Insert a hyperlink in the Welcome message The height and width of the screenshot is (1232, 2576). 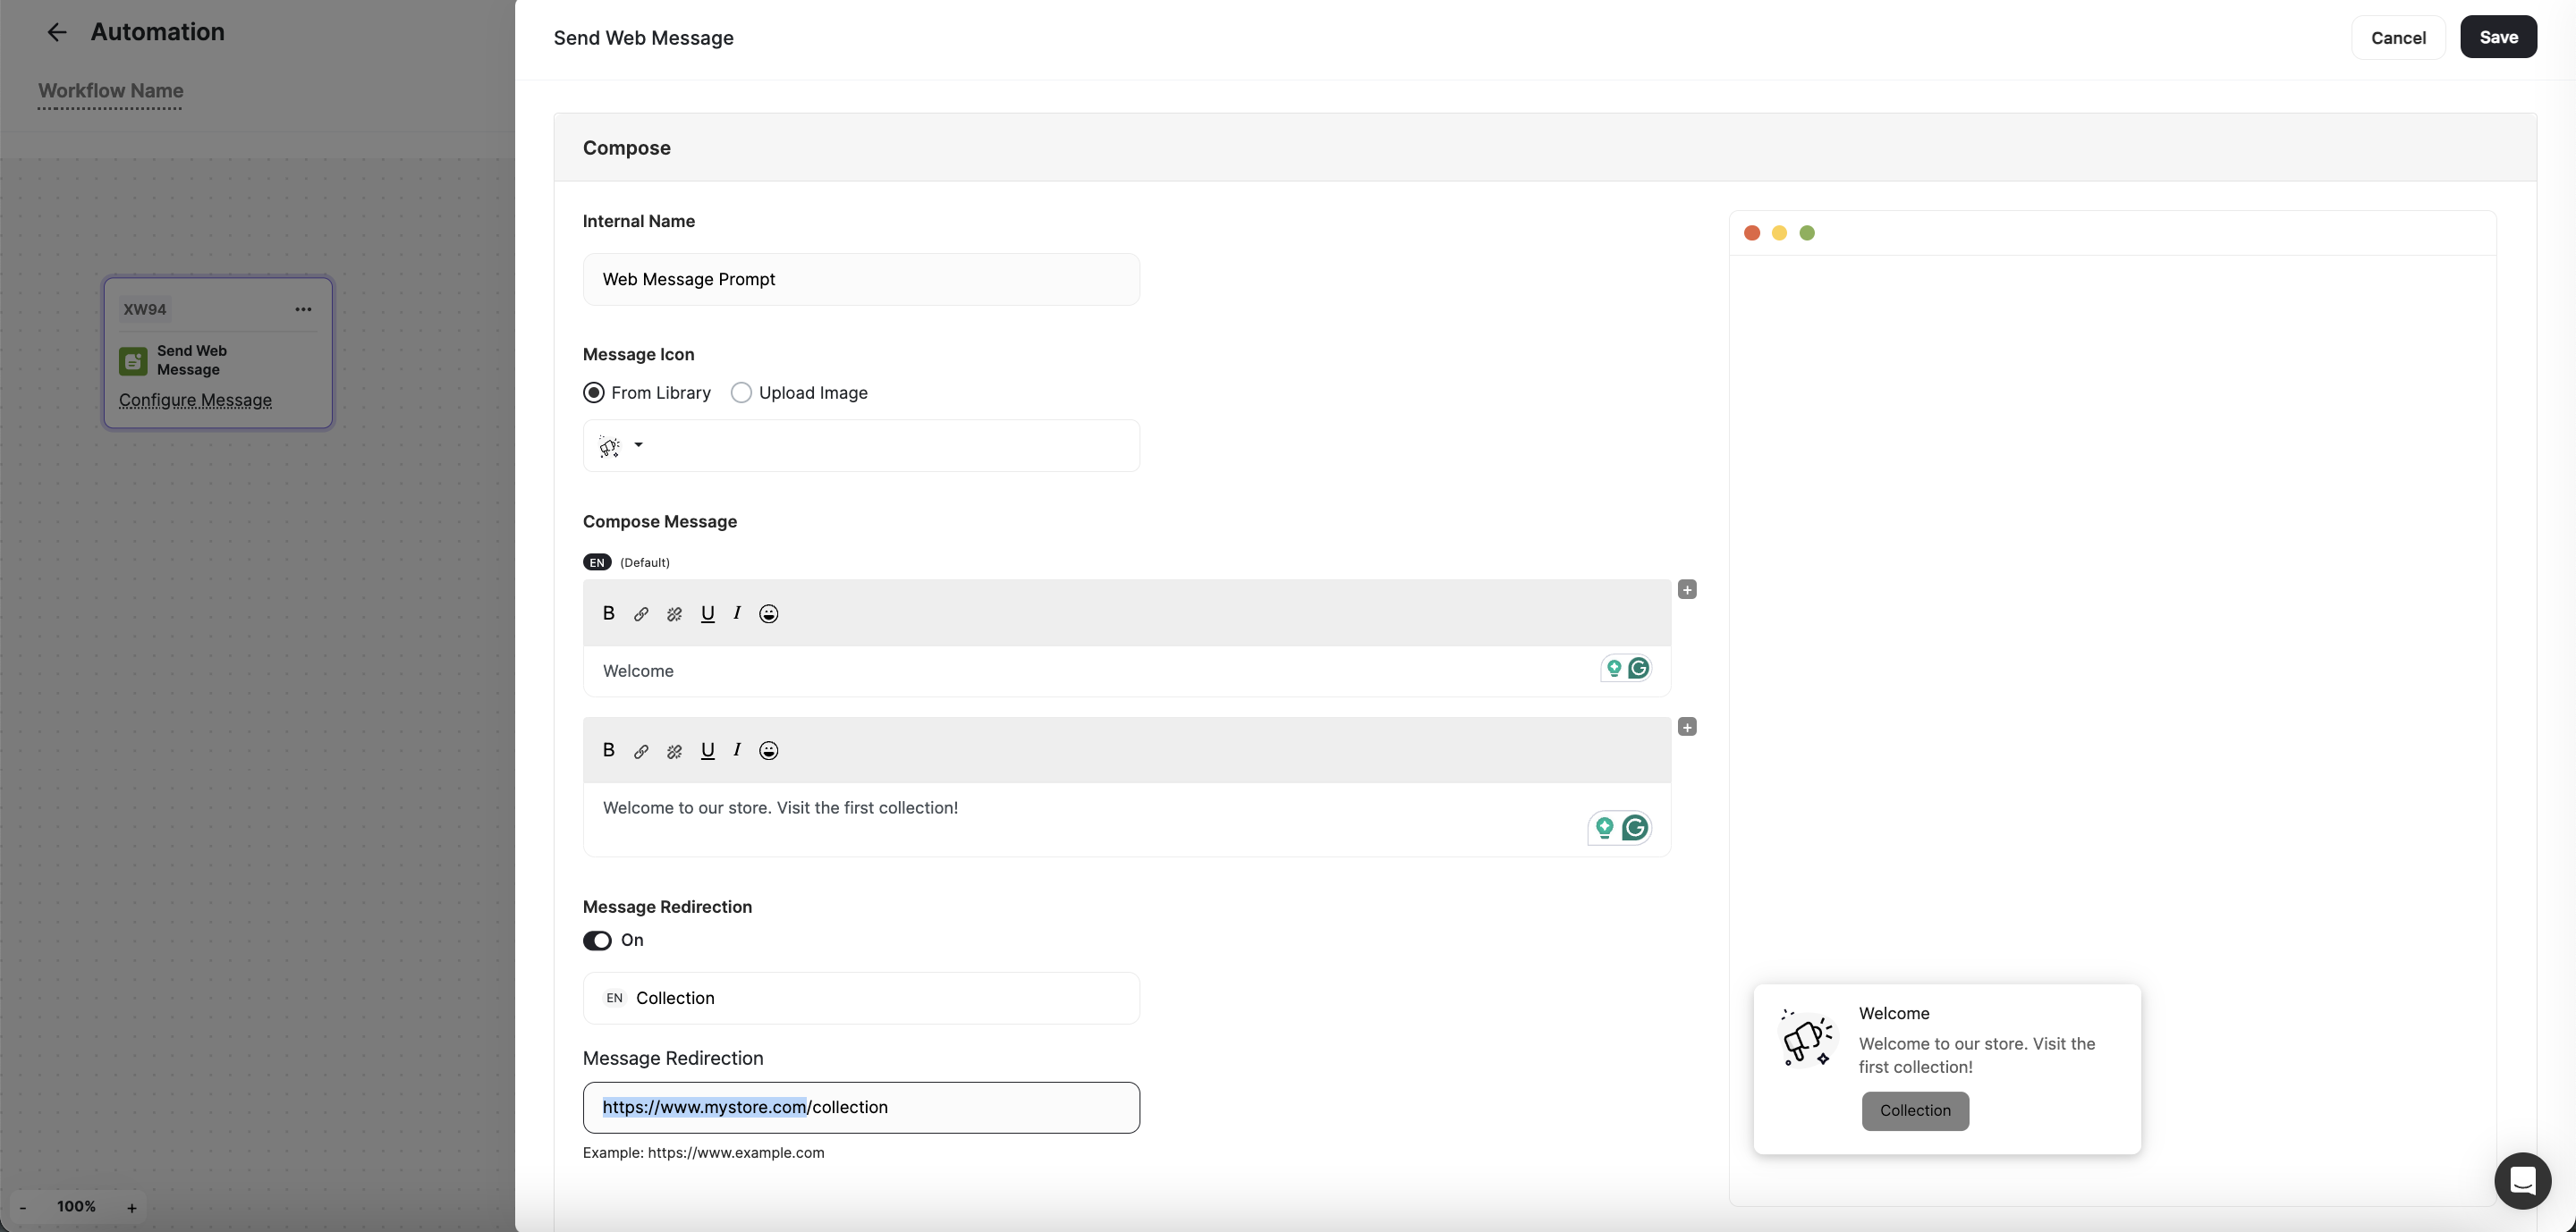[x=641, y=613]
